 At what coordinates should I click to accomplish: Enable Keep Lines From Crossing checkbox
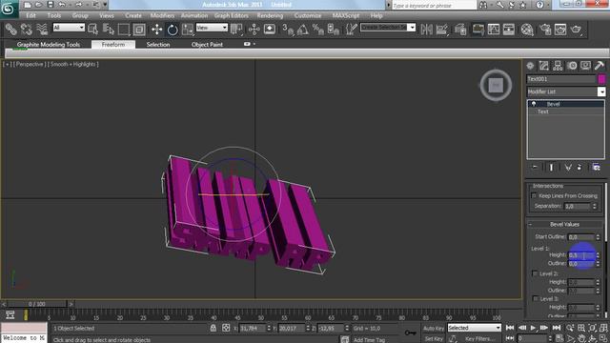tap(534, 195)
